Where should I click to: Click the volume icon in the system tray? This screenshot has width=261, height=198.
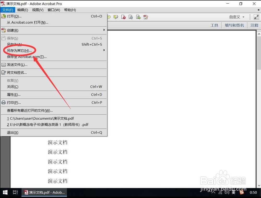click(x=227, y=192)
